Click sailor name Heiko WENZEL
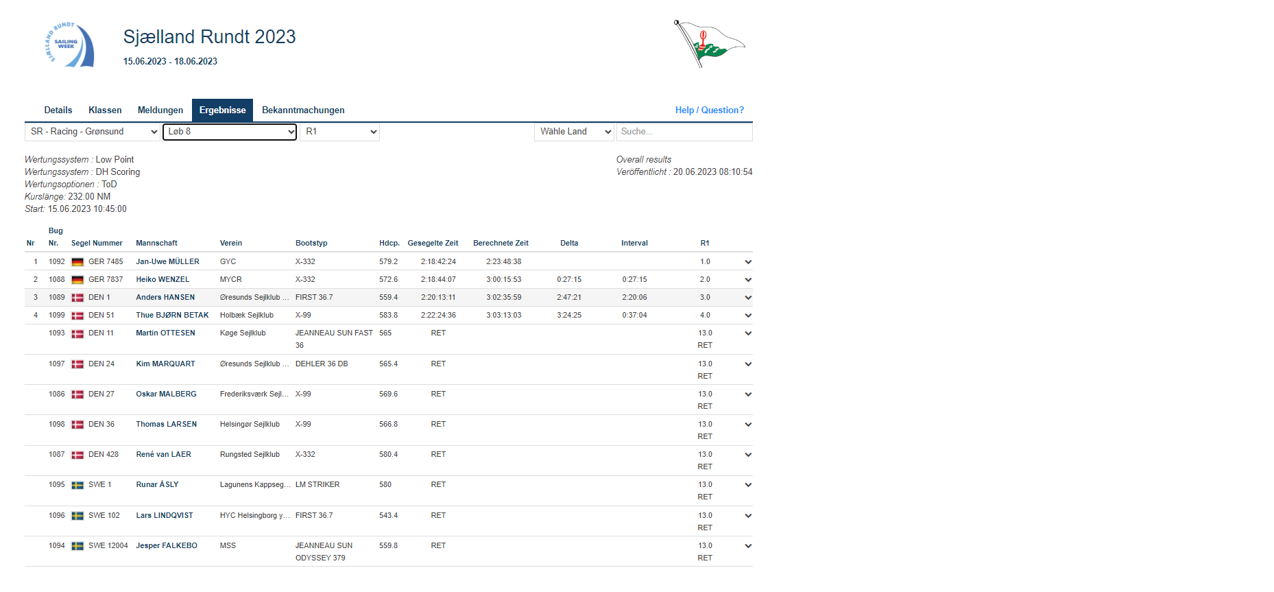 pos(163,280)
